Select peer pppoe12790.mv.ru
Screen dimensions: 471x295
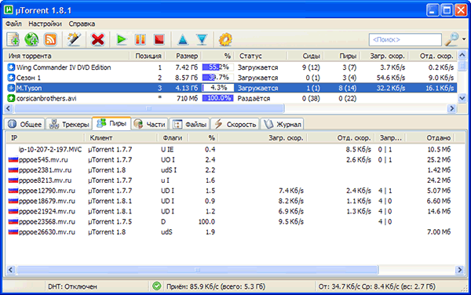tap(230, 191)
